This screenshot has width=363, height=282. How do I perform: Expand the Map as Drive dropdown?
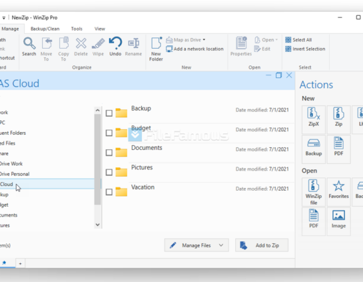204,40
